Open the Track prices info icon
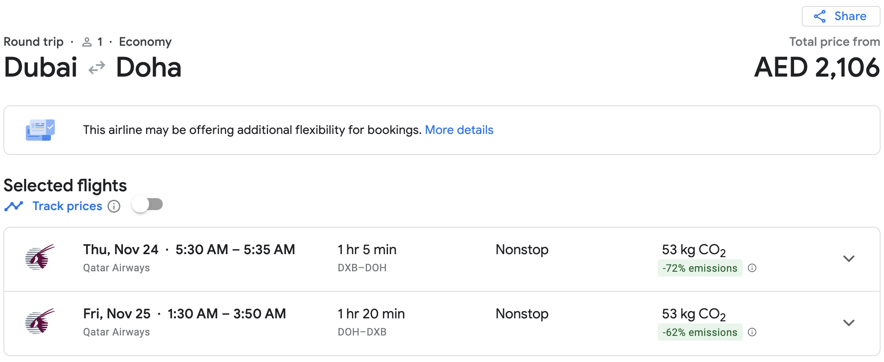 click(x=114, y=206)
